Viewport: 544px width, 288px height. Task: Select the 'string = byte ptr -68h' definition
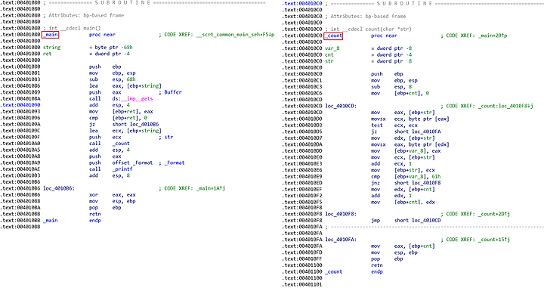pyautogui.click(x=88, y=48)
